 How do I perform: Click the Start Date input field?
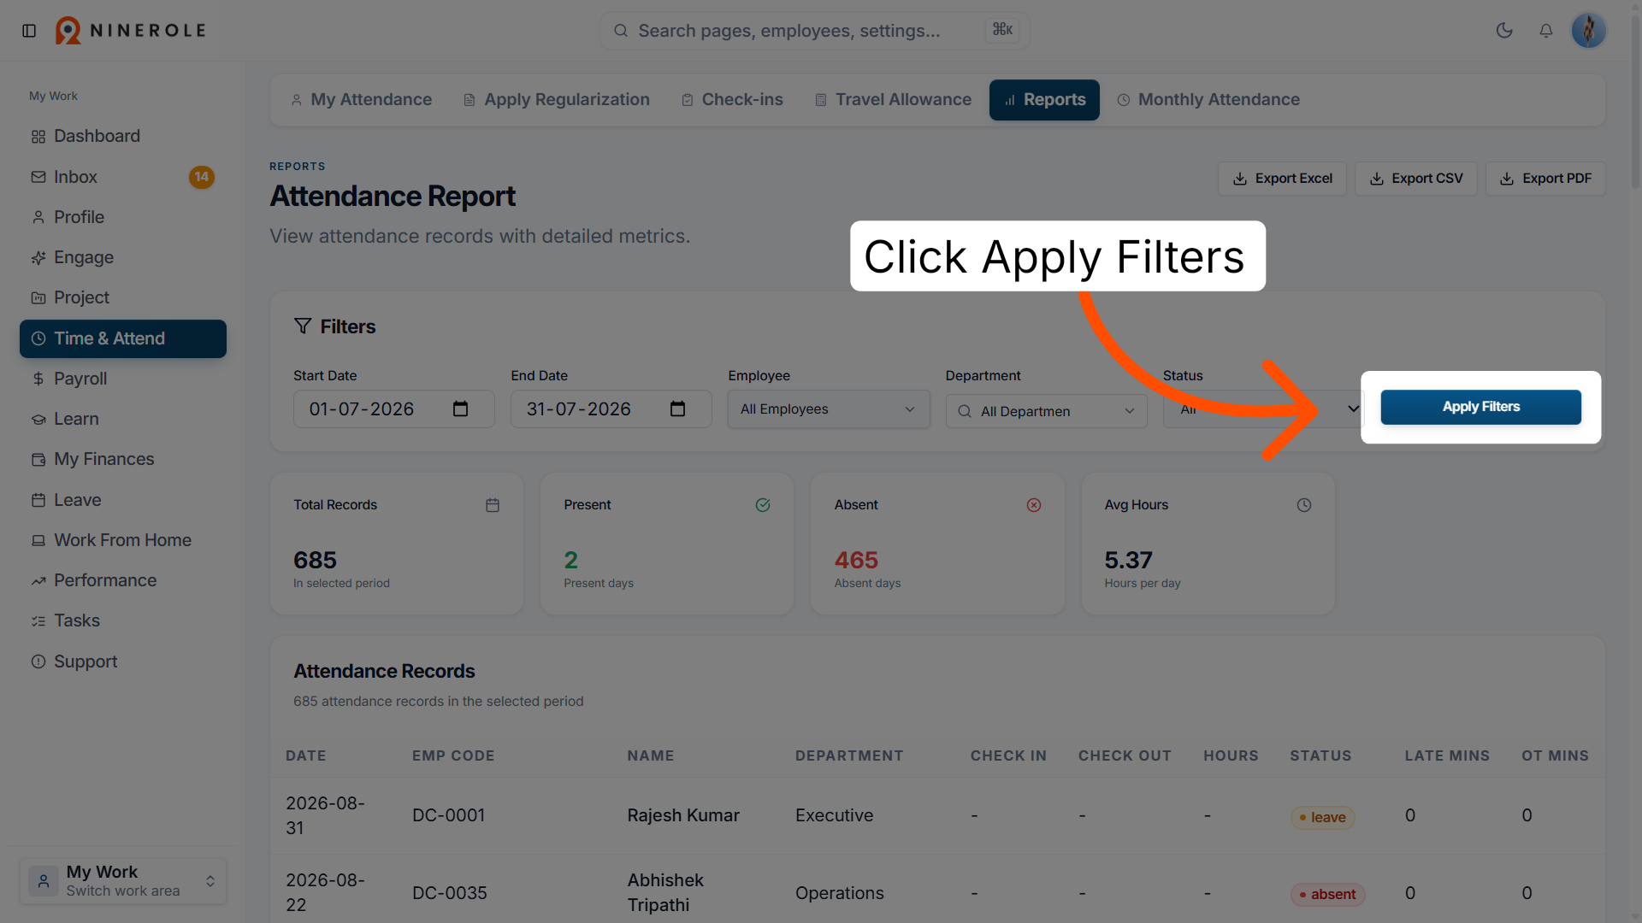coord(393,409)
